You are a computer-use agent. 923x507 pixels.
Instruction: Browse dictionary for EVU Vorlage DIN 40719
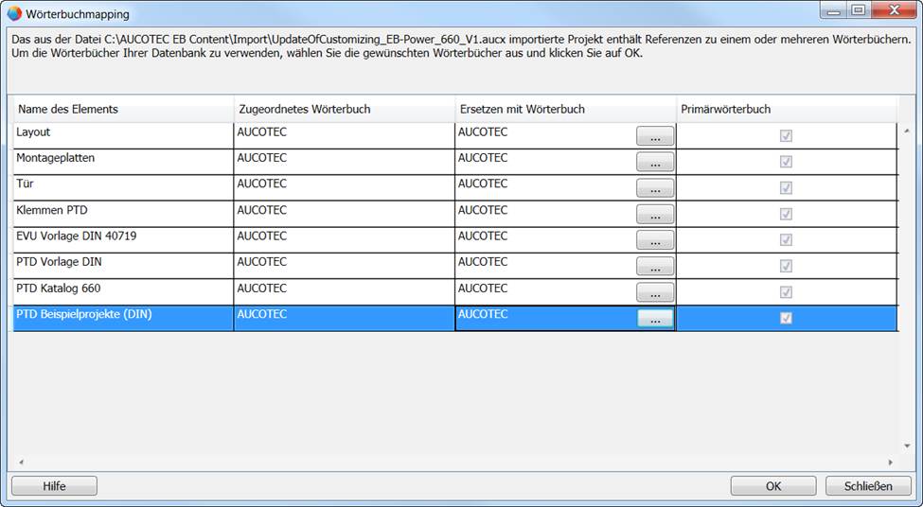coord(655,240)
